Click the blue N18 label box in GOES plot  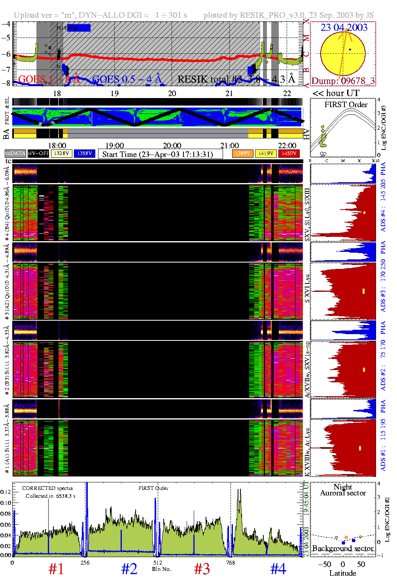pyautogui.click(x=79, y=28)
